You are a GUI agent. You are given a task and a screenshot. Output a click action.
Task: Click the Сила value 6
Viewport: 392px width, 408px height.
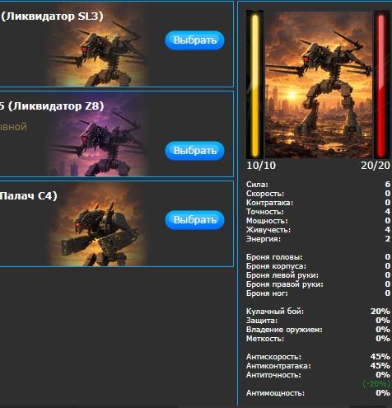[x=387, y=185]
